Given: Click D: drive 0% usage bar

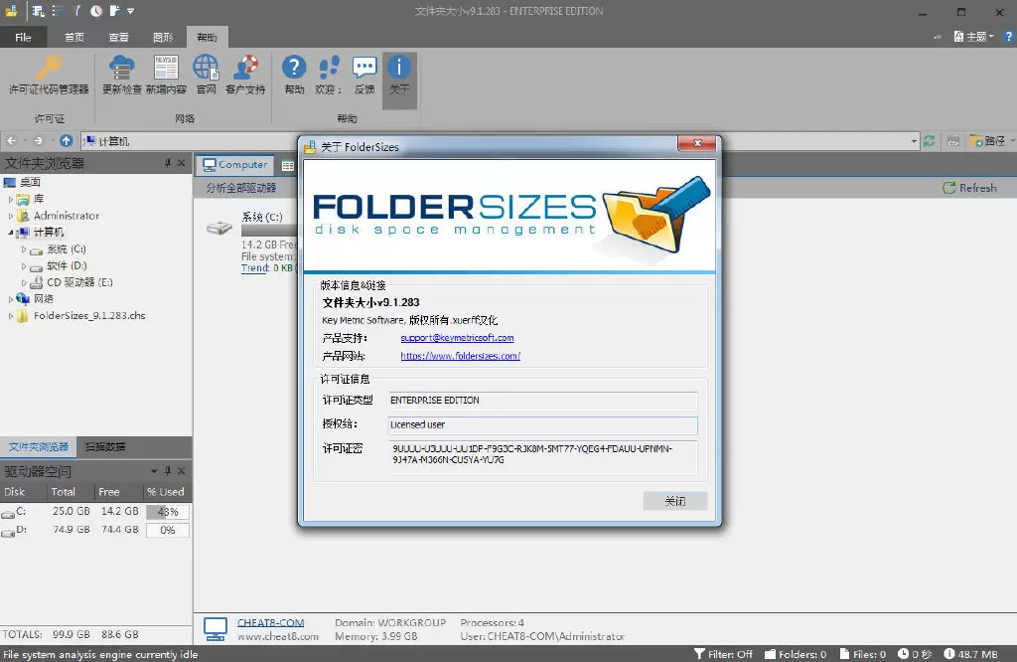Looking at the screenshot, I should (167, 530).
